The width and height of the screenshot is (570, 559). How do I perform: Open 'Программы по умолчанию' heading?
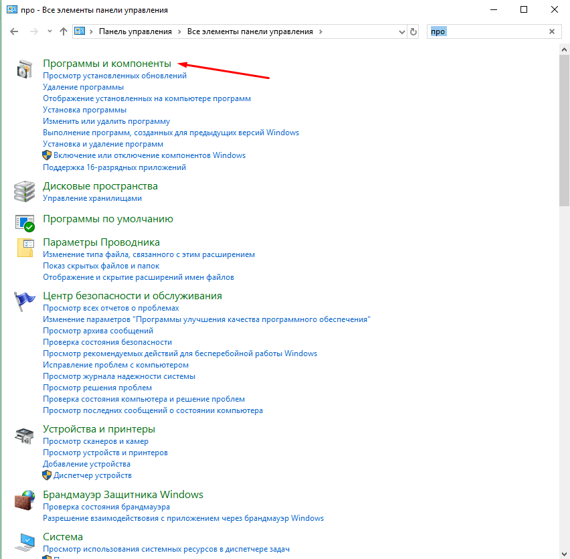click(108, 219)
